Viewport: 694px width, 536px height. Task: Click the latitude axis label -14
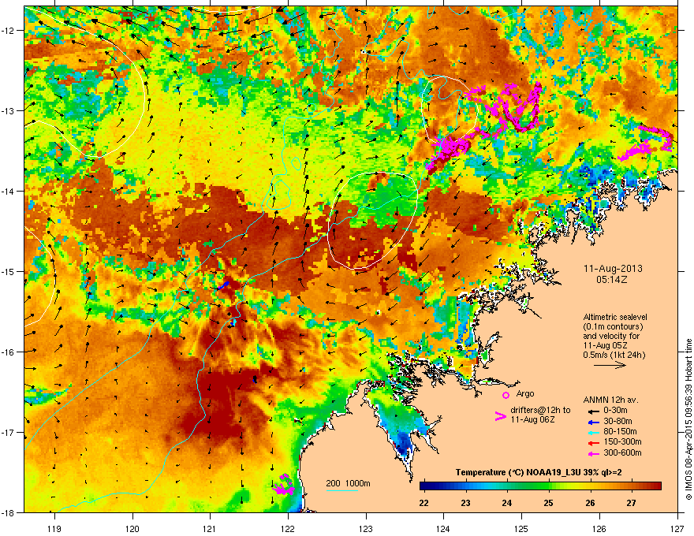pyautogui.click(x=9, y=191)
